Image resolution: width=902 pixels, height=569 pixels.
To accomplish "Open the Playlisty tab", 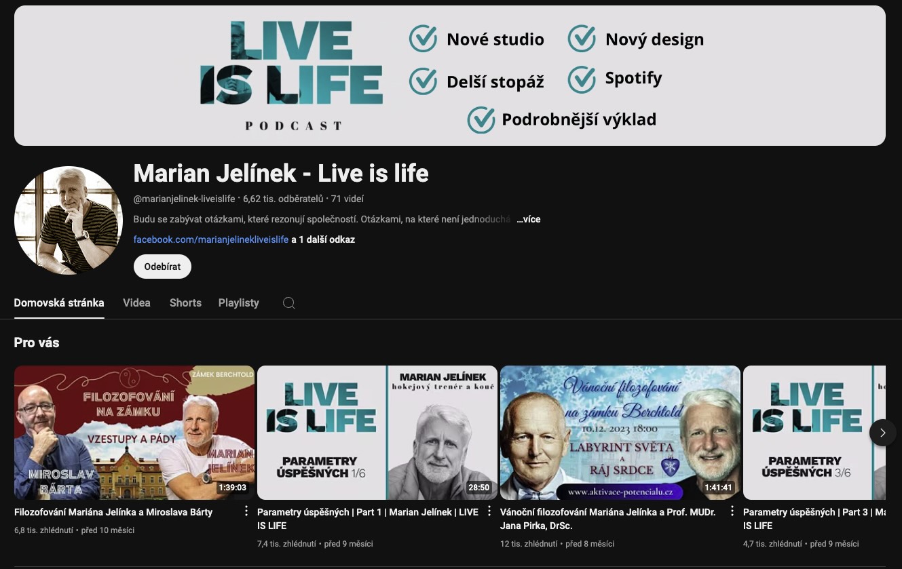I will pos(239,303).
